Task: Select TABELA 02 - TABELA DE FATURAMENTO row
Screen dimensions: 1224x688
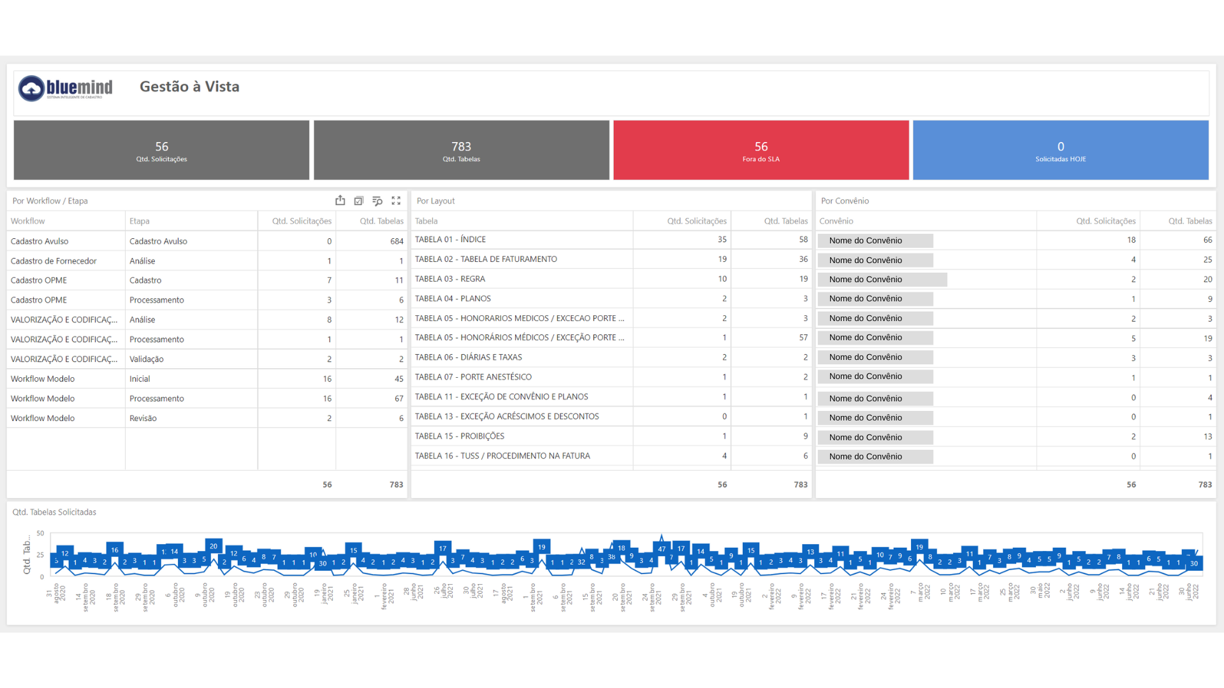Action: pos(611,259)
